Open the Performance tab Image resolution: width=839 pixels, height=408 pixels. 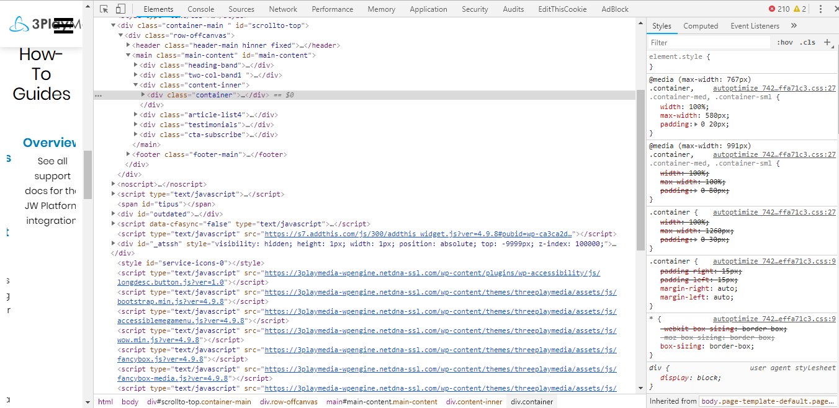333,9
